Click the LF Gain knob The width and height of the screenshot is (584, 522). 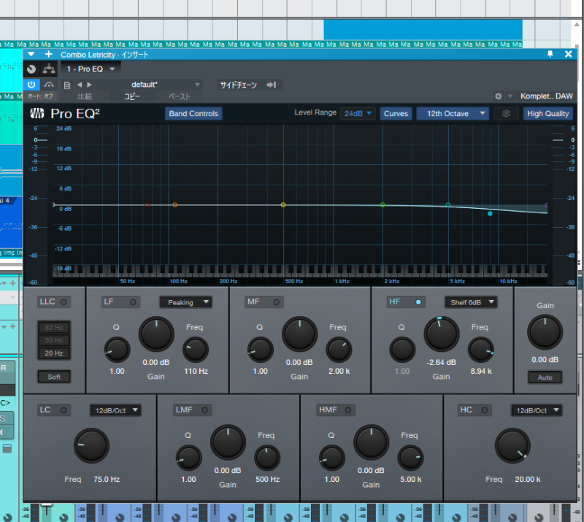(156, 334)
